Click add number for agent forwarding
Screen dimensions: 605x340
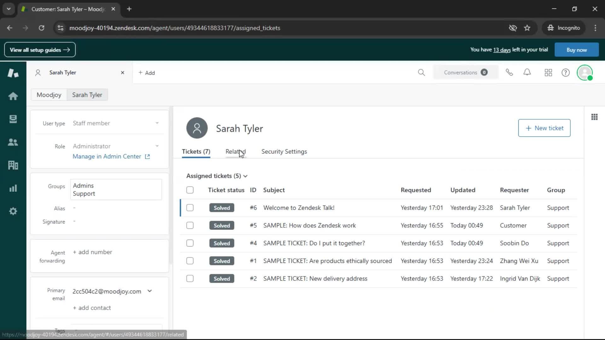(92, 252)
